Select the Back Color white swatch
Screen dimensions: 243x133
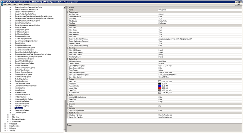tap(159, 81)
